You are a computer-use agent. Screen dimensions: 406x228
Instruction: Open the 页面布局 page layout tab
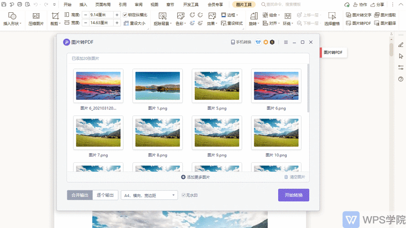[x=103, y=5]
